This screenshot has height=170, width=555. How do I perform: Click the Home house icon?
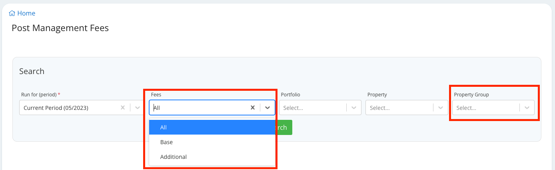point(12,14)
